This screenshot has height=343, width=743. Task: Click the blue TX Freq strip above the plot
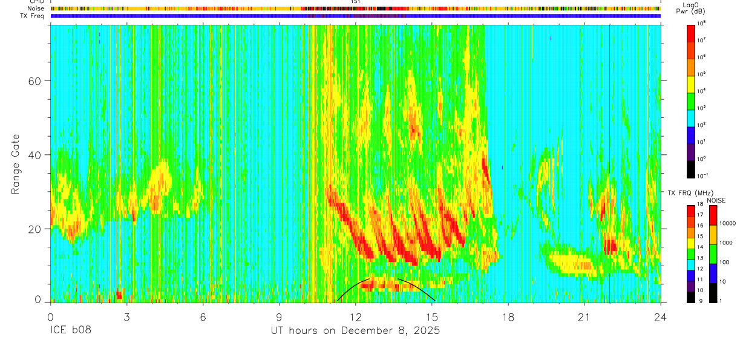pyautogui.click(x=355, y=16)
